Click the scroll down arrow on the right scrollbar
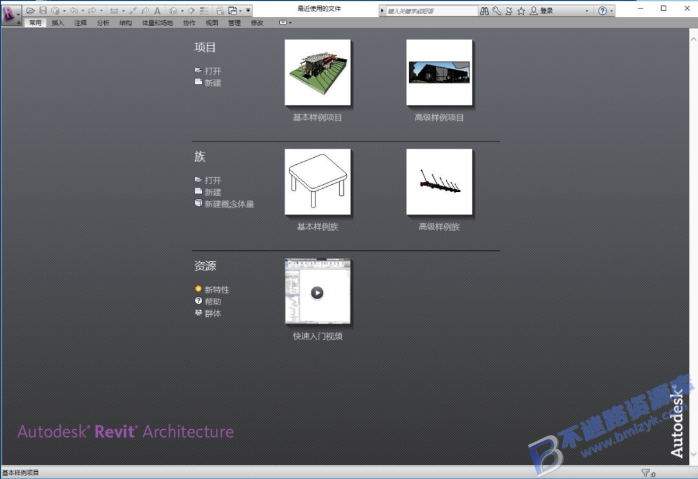This screenshot has height=479, width=698. [693, 454]
